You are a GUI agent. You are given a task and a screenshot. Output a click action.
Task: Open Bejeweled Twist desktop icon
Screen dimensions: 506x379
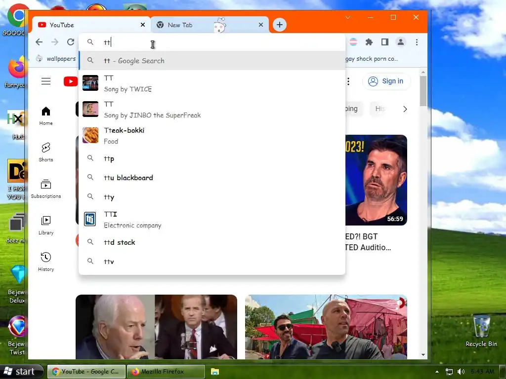point(15,335)
